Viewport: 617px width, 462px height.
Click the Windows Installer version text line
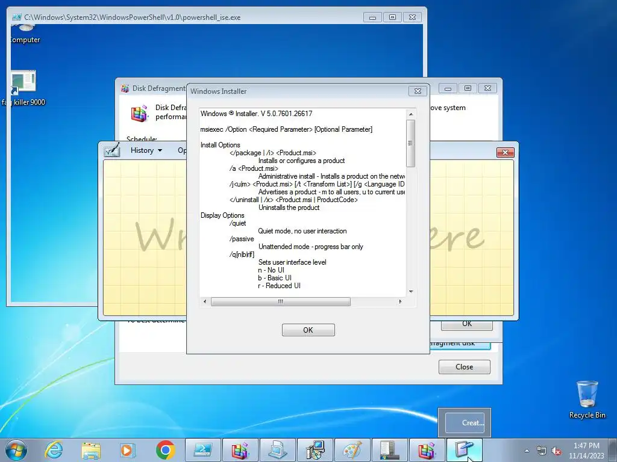click(x=256, y=114)
